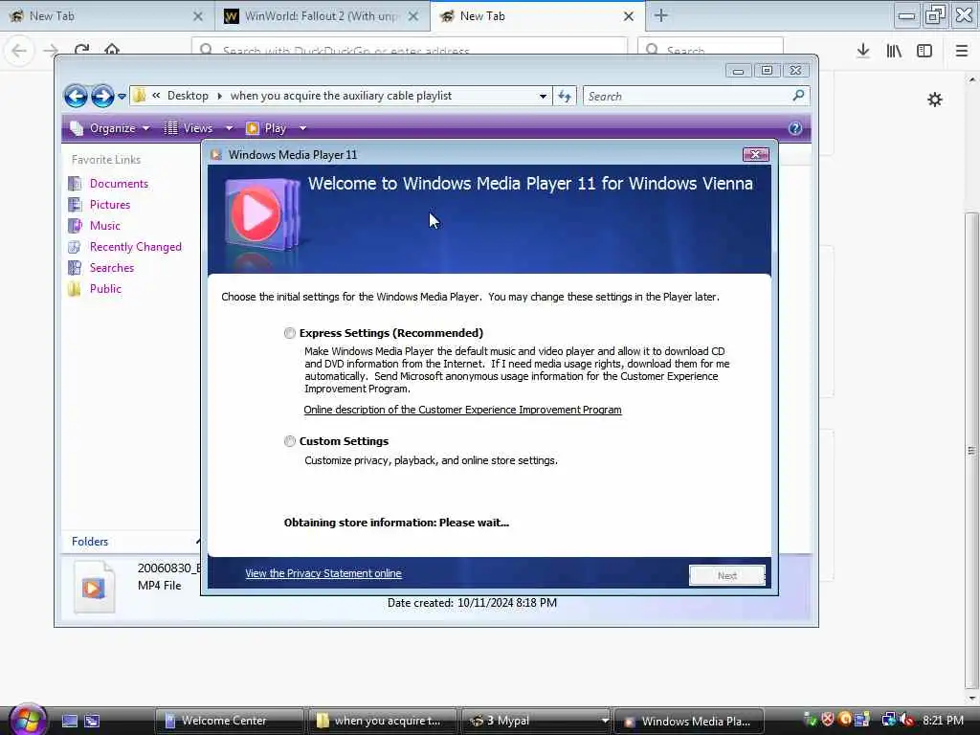Viewport: 980px width, 735px height.
Task: Click the new tab page gear icon
Action: point(935,100)
